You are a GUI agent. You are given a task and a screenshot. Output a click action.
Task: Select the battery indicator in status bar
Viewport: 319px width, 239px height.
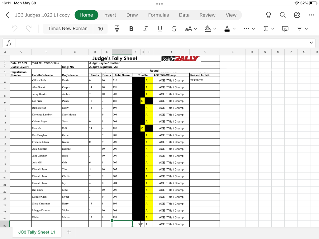(313, 3)
